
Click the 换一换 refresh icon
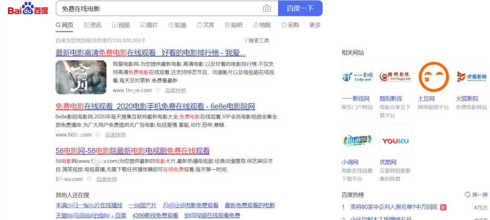click(x=467, y=195)
